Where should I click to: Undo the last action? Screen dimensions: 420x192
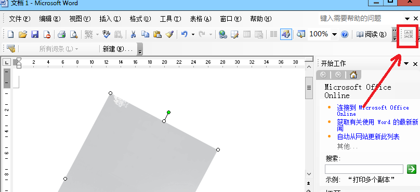(185, 34)
